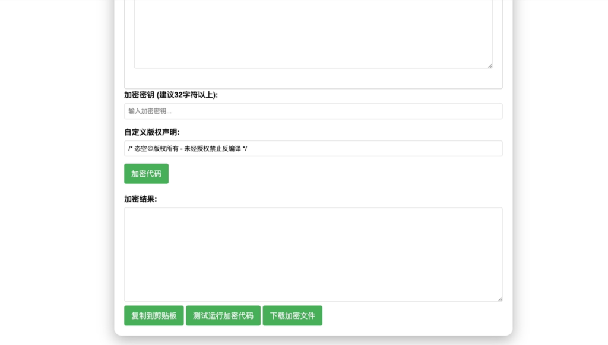Click the resize grip of the result textarea
This screenshot has width=608, height=345.
pos(499,297)
